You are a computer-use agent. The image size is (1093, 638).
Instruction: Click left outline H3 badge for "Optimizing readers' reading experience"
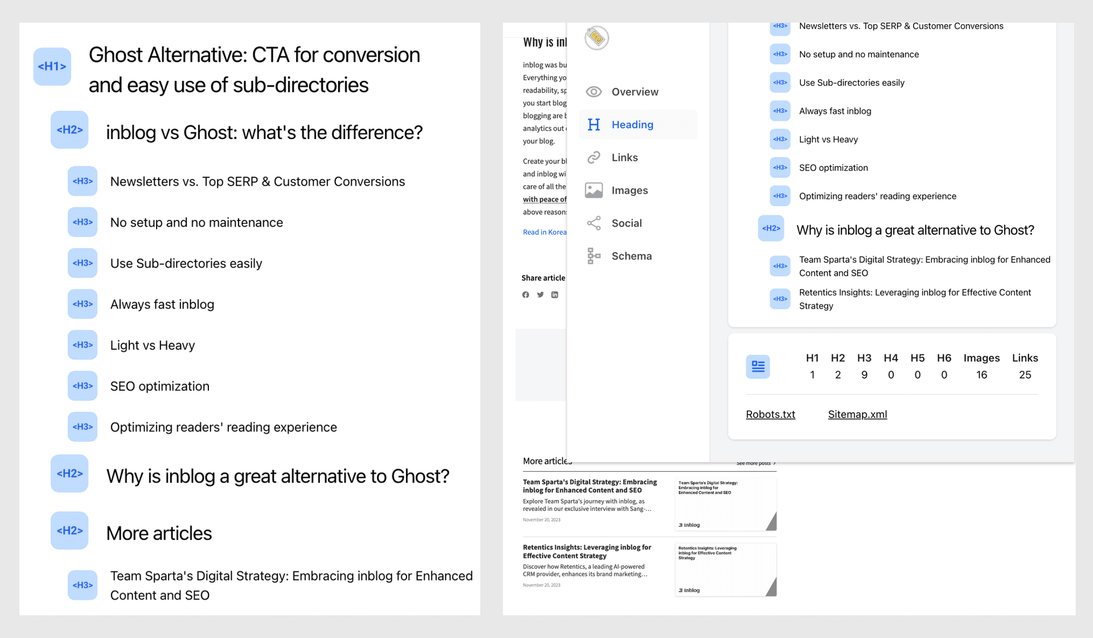coord(83,427)
